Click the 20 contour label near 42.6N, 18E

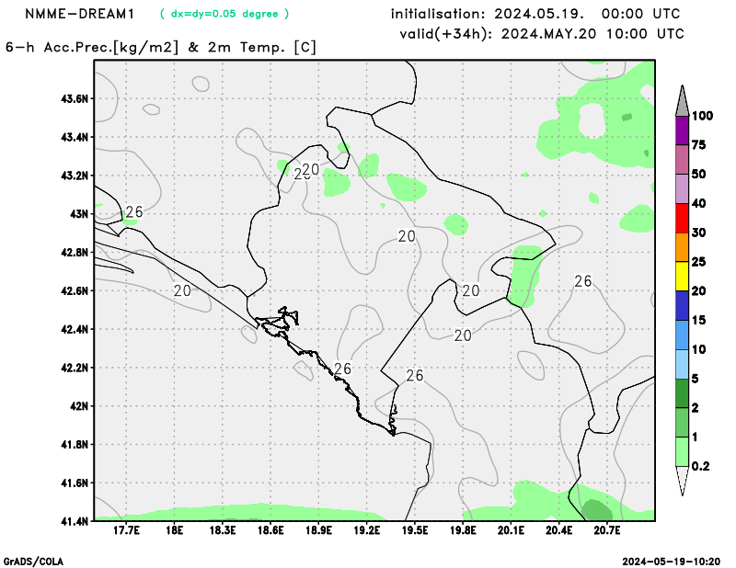[x=182, y=290]
